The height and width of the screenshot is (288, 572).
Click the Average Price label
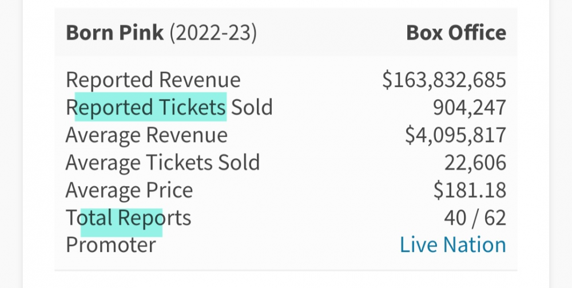(x=129, y=190)
